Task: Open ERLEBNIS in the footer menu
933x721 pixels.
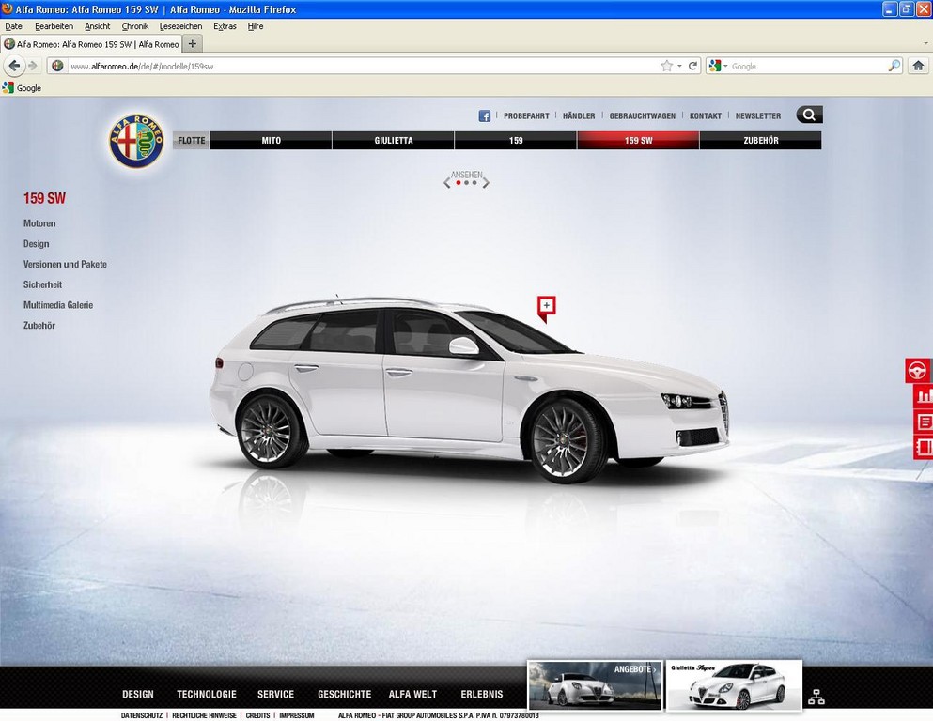Action: coord(482,695)
